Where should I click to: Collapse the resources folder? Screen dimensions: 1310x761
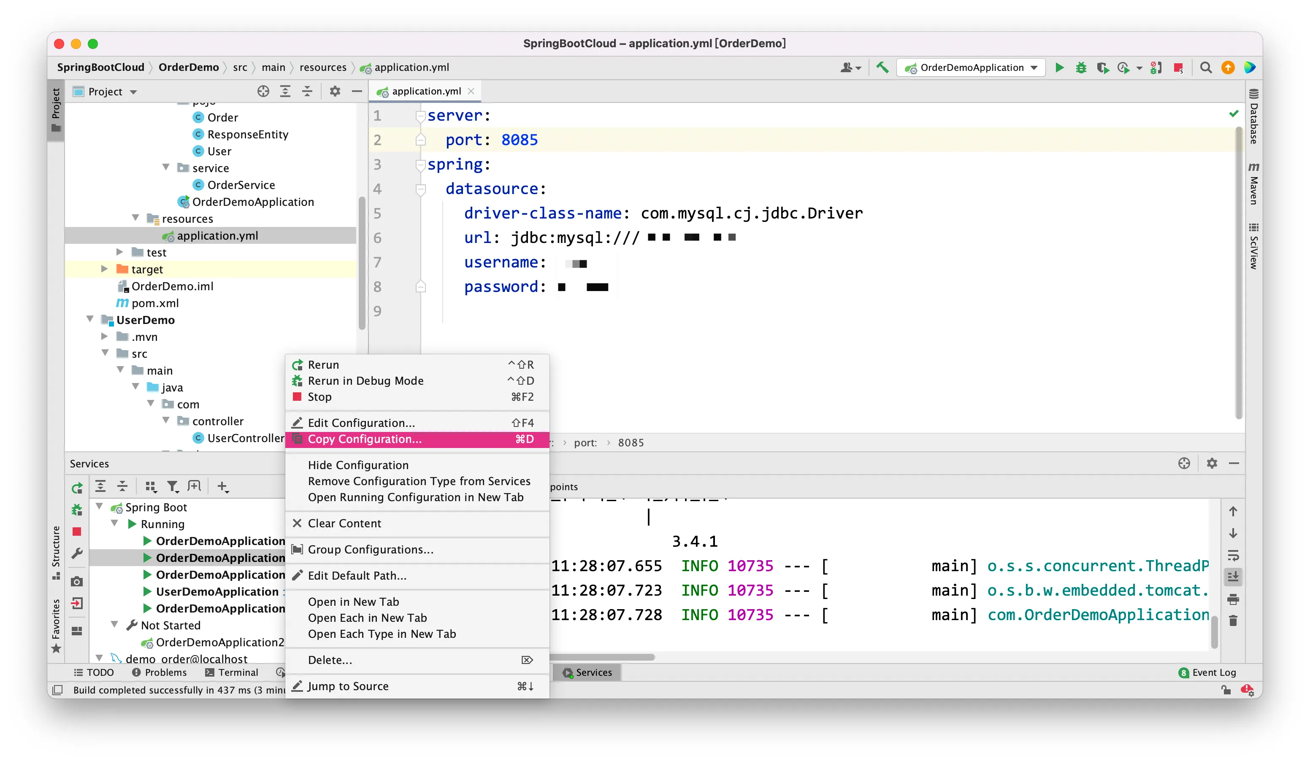coord(135,218)
